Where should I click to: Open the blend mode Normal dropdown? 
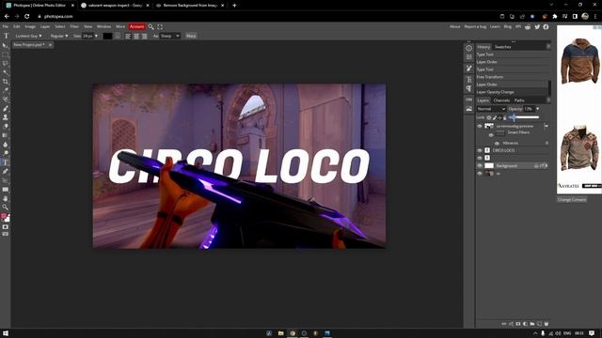[491, 109]
